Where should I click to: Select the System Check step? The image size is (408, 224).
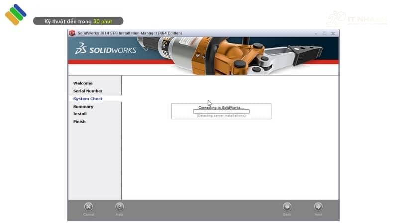coord(88,99)
